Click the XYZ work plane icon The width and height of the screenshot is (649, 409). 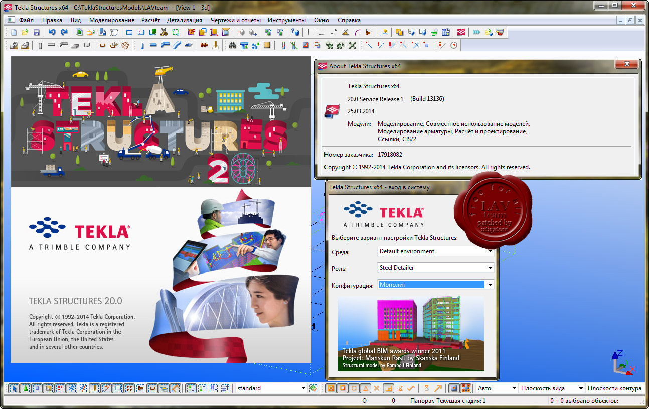[x=192, y=32]
